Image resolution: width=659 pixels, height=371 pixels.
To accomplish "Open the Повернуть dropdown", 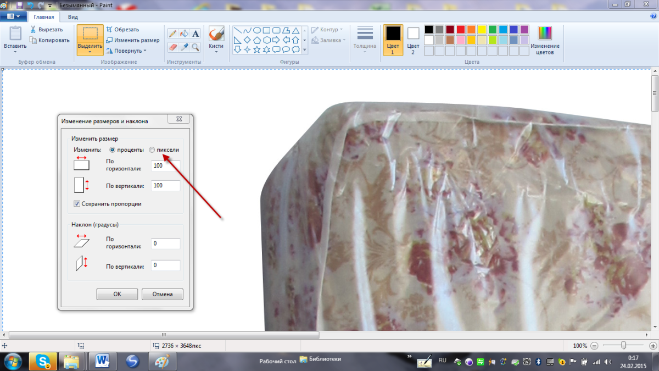I will pyautogui.click(x=126, y=51).
